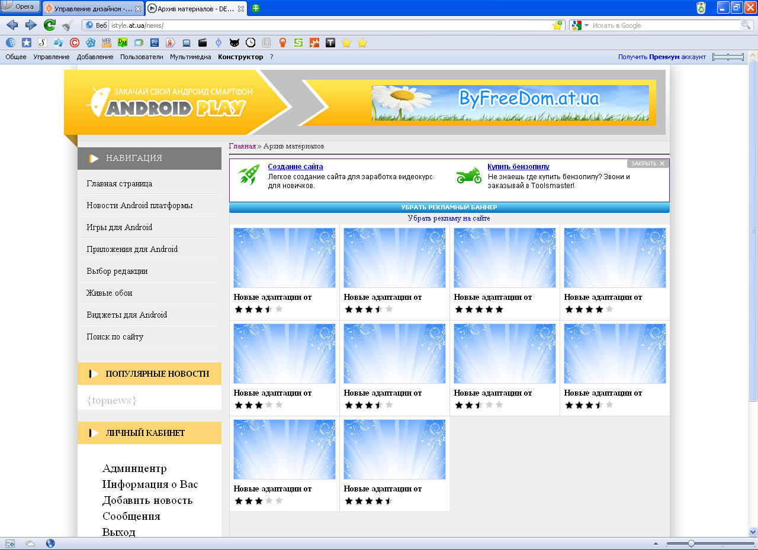
Task: Click the Android Play logo
Action: (x=169, y=102)
